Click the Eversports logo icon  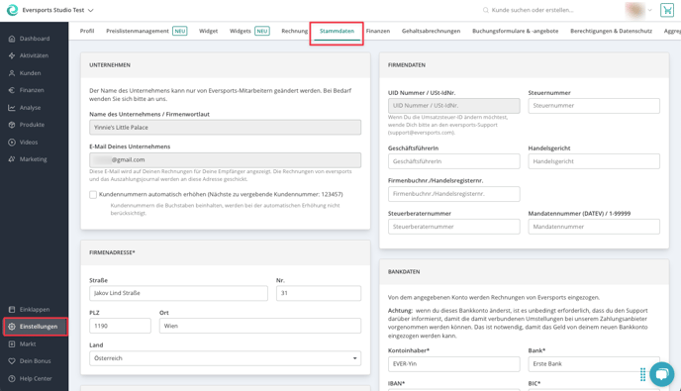12,10
